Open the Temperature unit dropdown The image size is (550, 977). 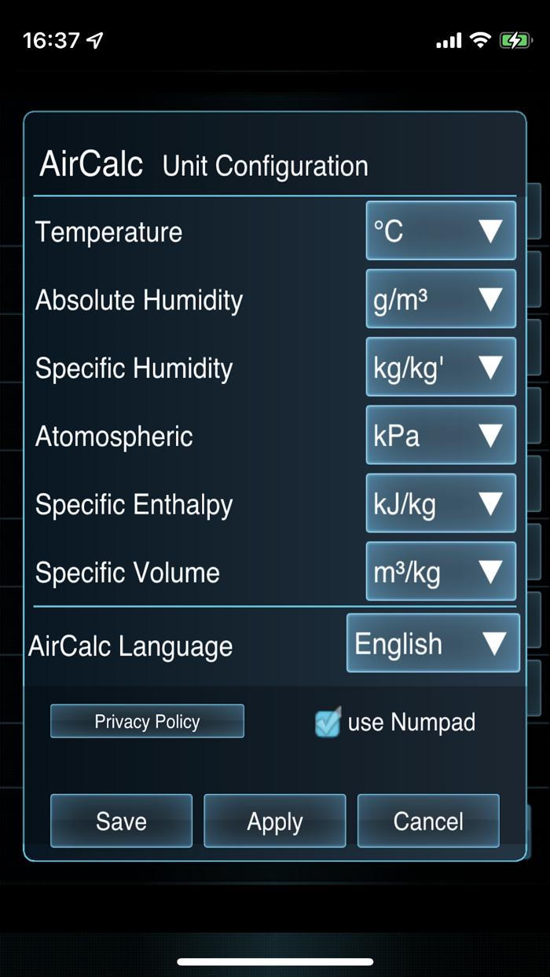click(440, 231)
